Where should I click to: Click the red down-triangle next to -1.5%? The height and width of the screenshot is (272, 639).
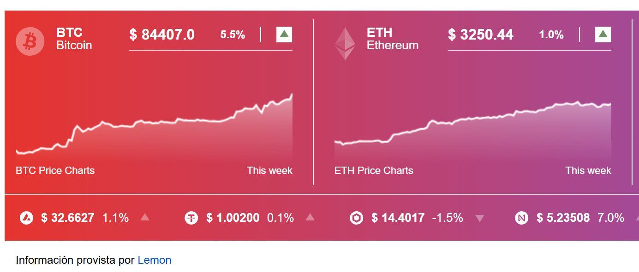pos(480,218)
